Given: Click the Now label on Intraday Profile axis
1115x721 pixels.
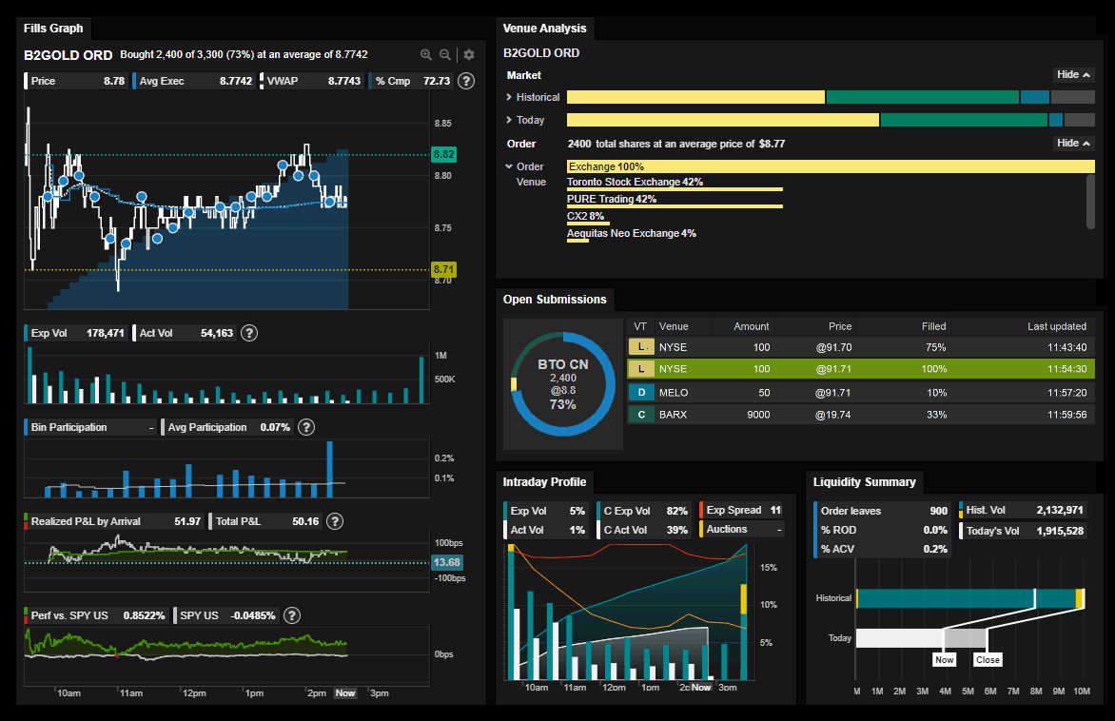Looking at the screenshot, I should (701, 688).
